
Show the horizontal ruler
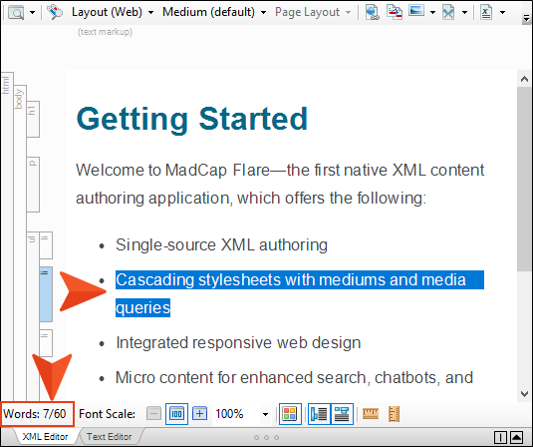tap(371, 414)
